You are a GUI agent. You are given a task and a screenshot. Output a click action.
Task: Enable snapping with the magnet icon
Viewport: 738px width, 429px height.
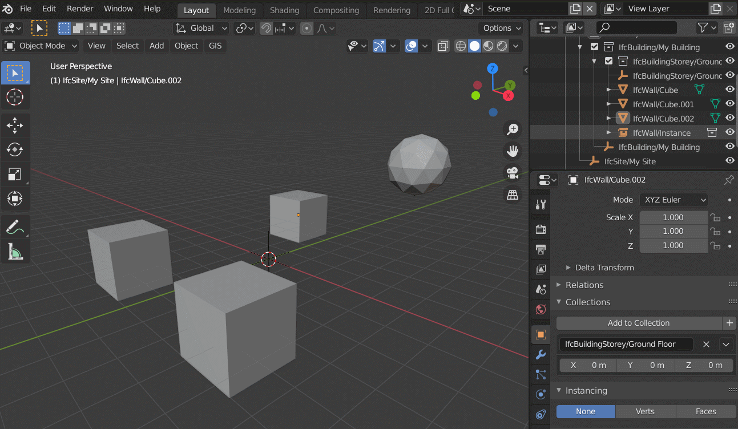pyautogui.click(x=266, y=27)
